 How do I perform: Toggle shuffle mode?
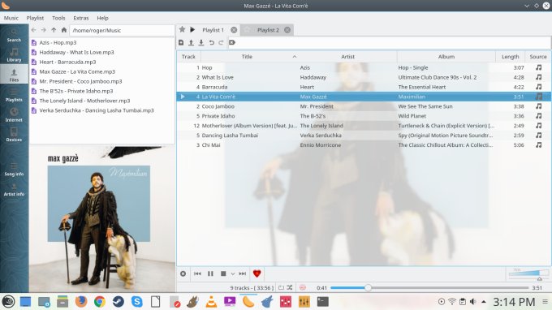coord(290,287)
